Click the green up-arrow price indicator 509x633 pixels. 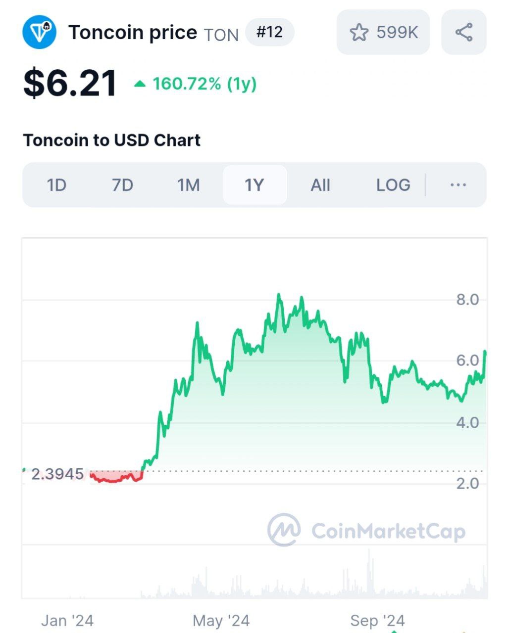click(140, 84)
